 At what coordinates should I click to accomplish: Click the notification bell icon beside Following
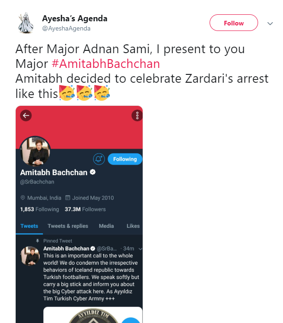click(99, 159)
